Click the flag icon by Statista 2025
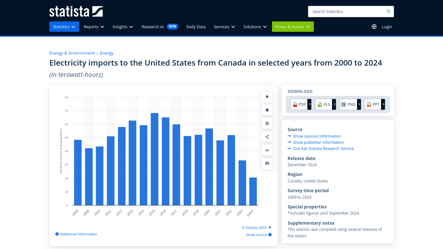 pyautogui.click(x=270, y=228)
